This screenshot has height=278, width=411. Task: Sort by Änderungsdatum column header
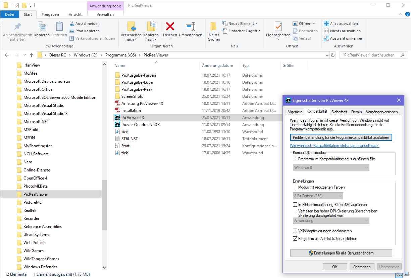[x=217, y=66]
